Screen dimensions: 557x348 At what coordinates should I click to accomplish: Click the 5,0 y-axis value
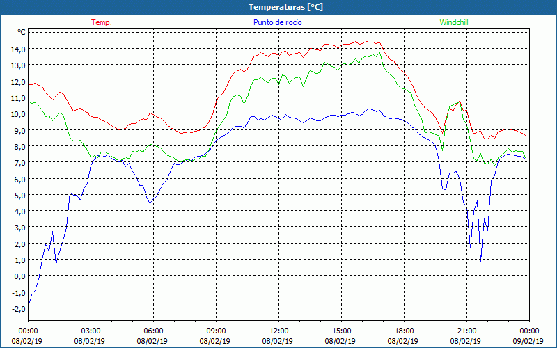coord(19,195)
